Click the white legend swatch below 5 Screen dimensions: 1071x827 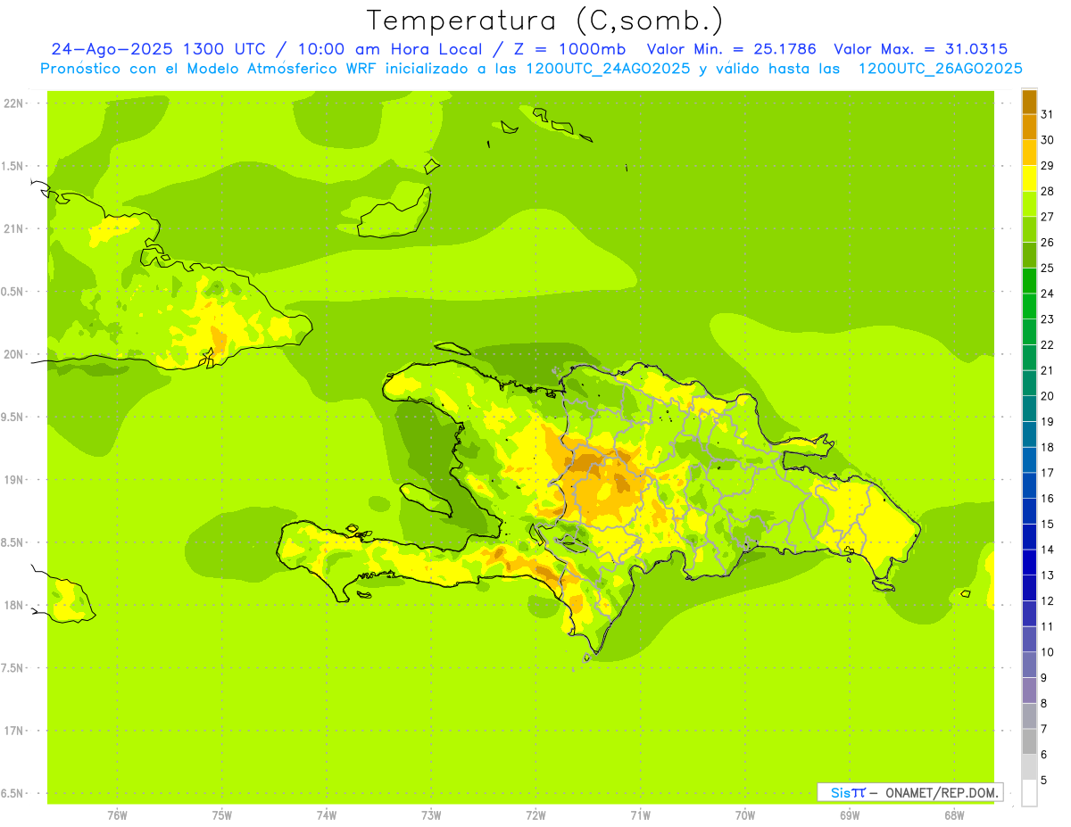click(1029, 793)
